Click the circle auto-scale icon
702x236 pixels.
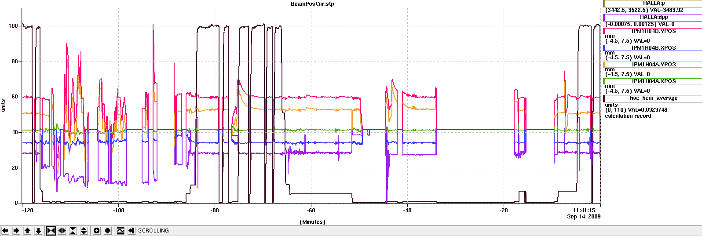click(97, 231)
